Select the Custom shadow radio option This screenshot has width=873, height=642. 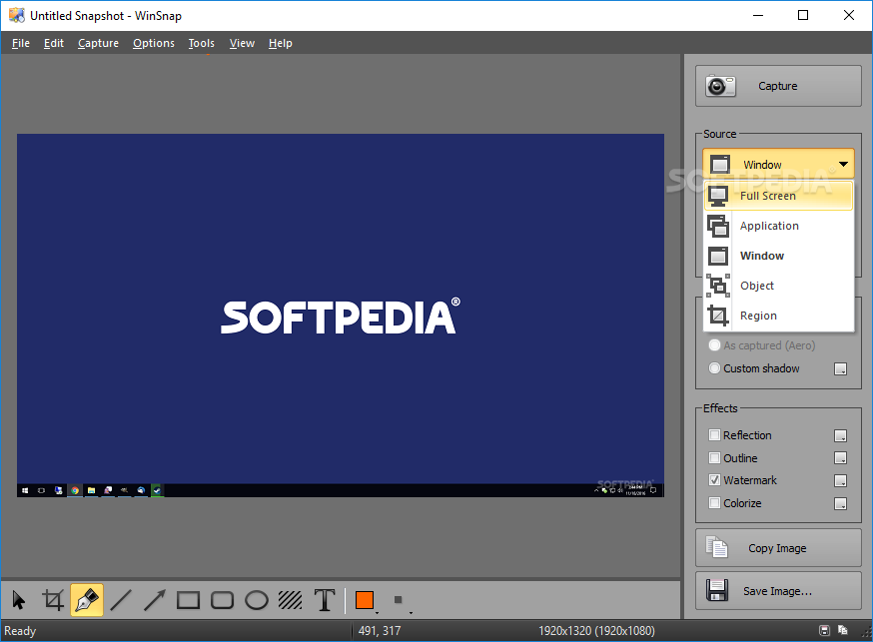[x=715, y=367]
